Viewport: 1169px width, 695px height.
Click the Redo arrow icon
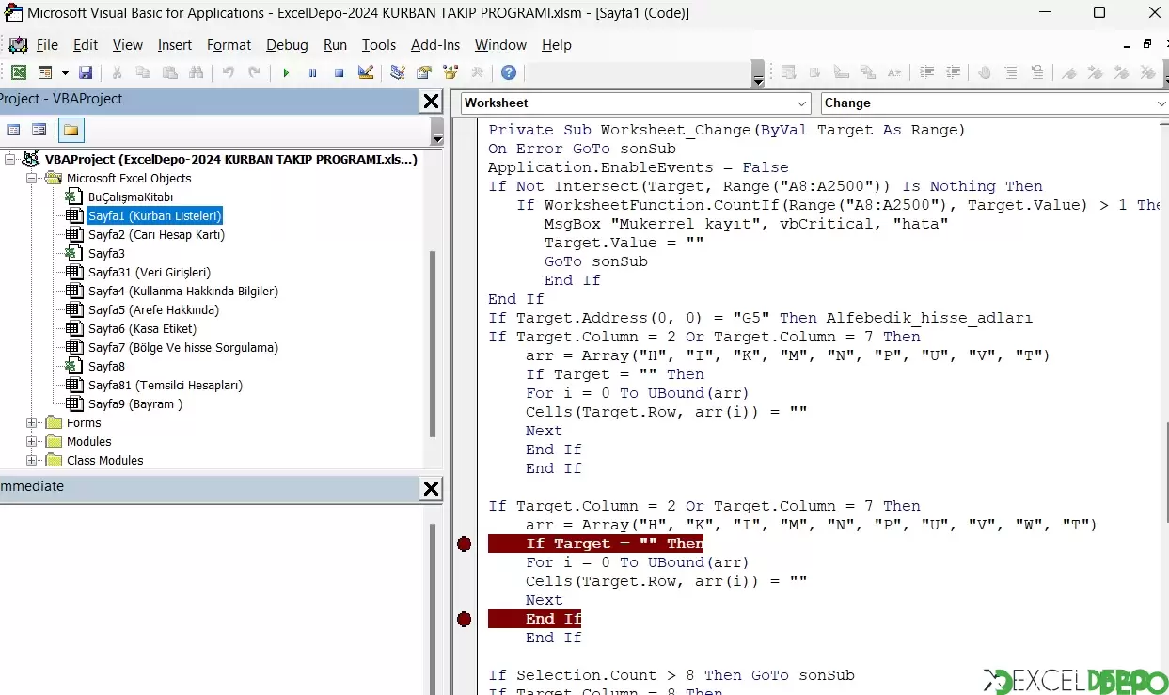point(254,72)
